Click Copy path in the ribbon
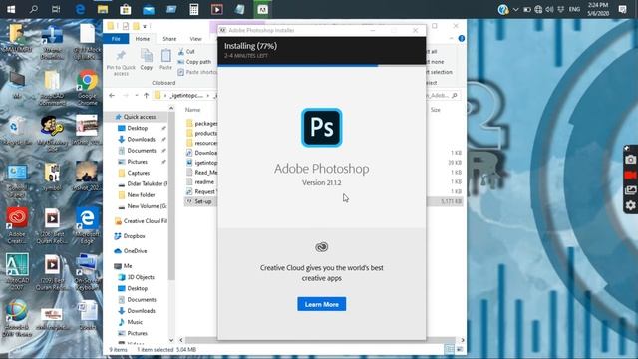638x359 pixels. [x=195, y=62]
